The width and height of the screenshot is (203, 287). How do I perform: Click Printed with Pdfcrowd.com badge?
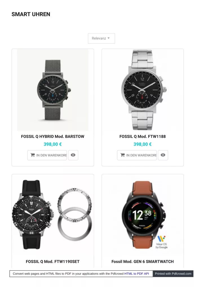(173, 274)
